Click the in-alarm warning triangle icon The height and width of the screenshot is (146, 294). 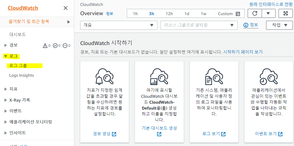coord(45,45)
